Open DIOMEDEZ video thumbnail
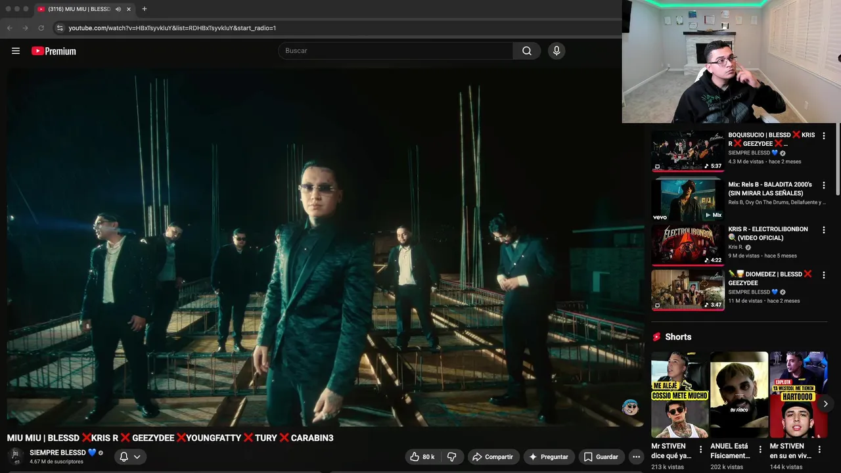841x473 pixels. point(687,290)
